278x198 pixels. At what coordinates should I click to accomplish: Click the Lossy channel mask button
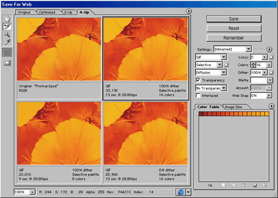pos(271,57)
